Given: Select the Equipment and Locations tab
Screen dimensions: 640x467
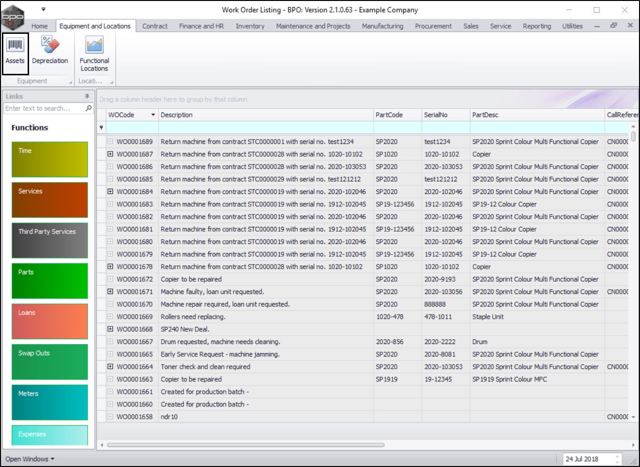Looking at the screenshot, I should pos(95,26).
